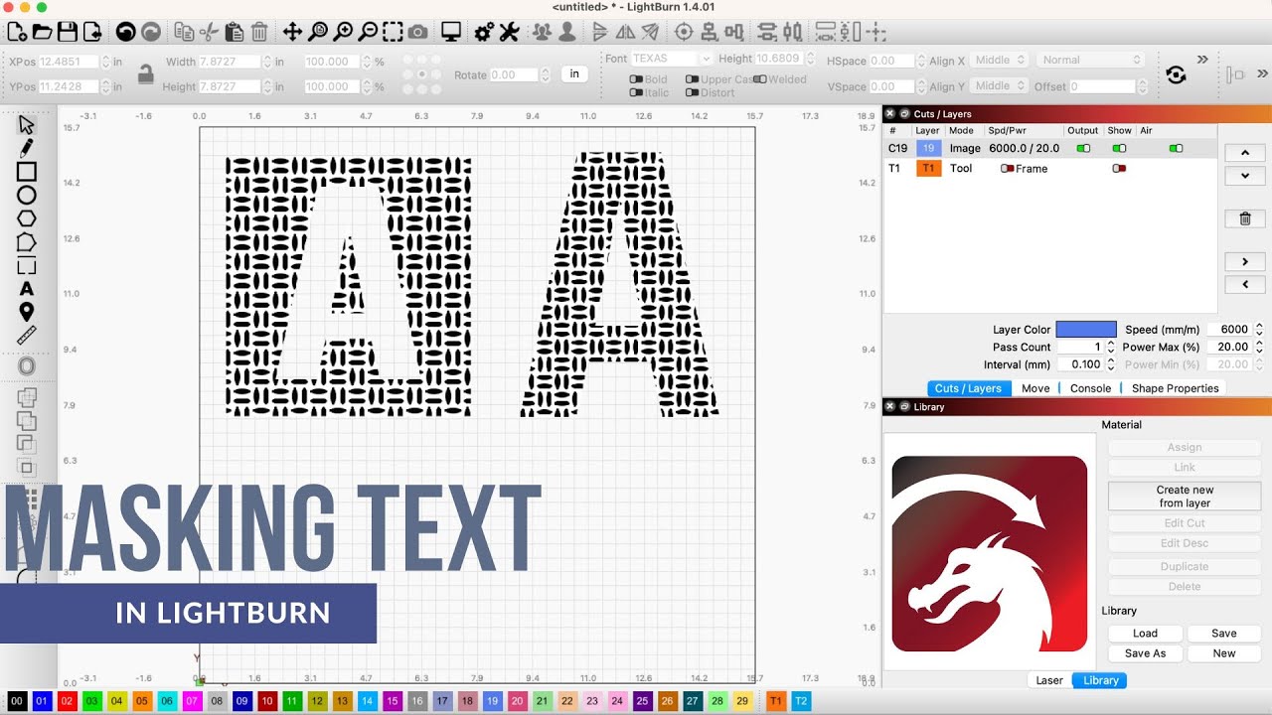Viewport: 1272px width, 715px height.
Task: Click the Offset Shapes tool icon
Action: coord(27,366)
